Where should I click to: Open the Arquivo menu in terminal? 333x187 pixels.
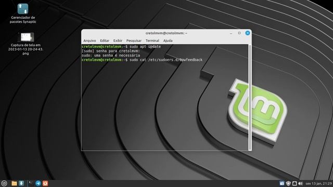pos(89,41)
